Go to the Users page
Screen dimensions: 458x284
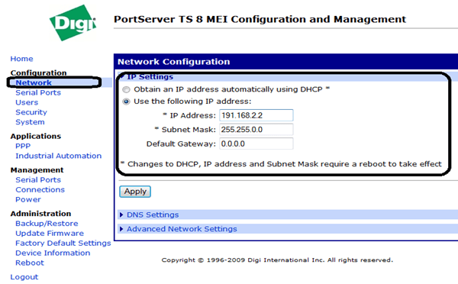(x=27, y=102)
